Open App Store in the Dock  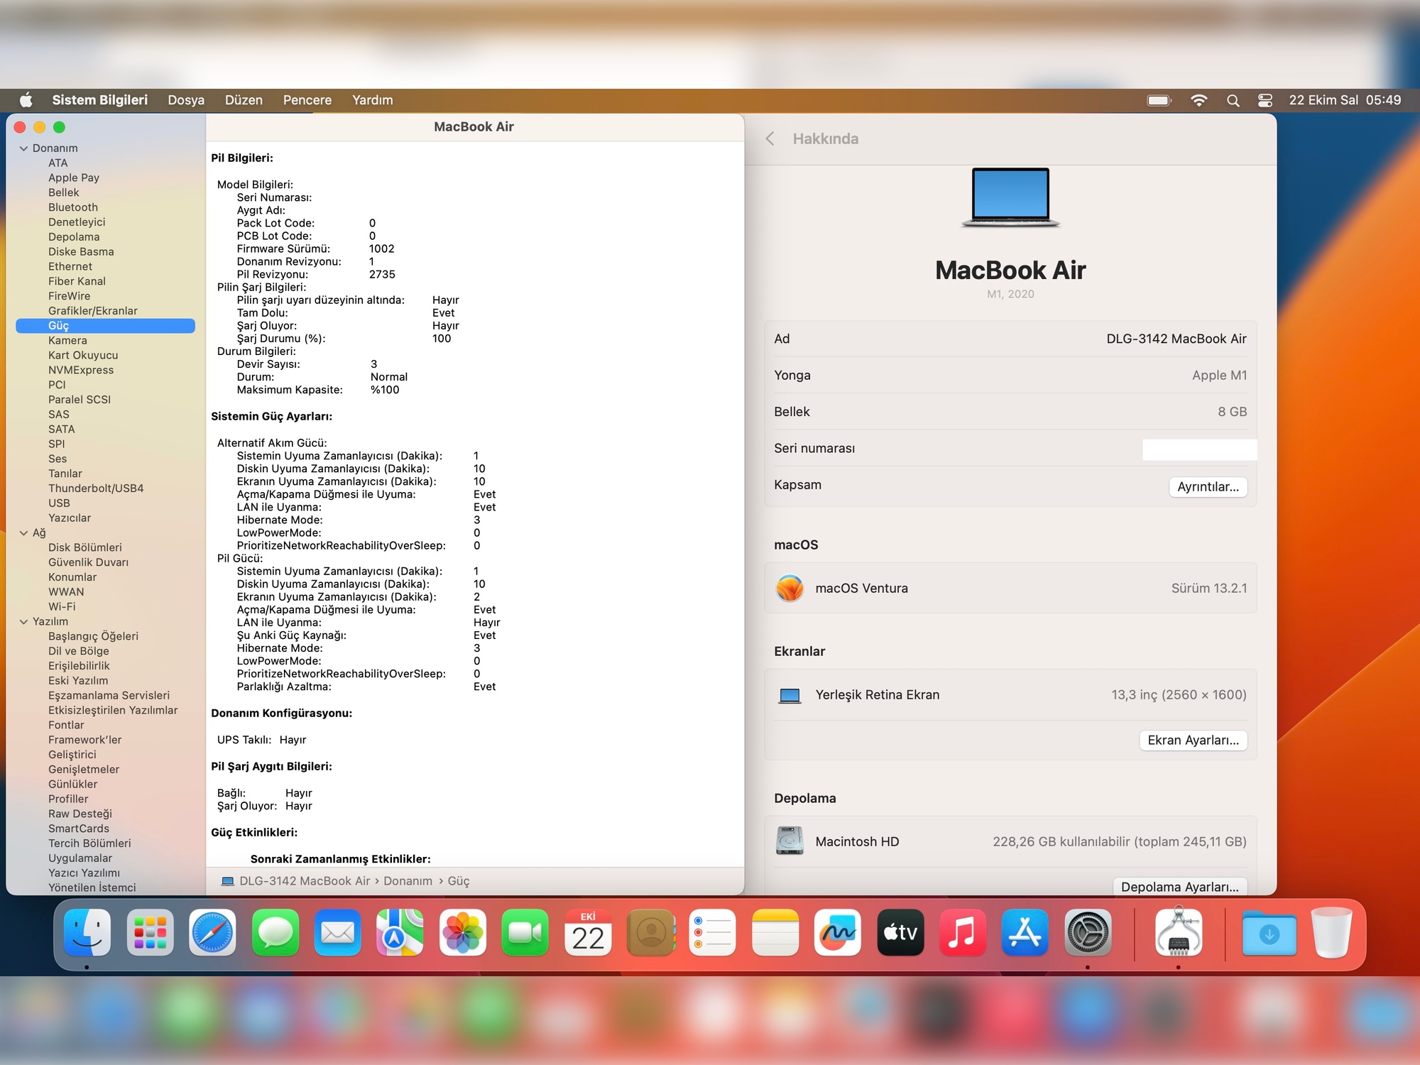coord(1025,932)
